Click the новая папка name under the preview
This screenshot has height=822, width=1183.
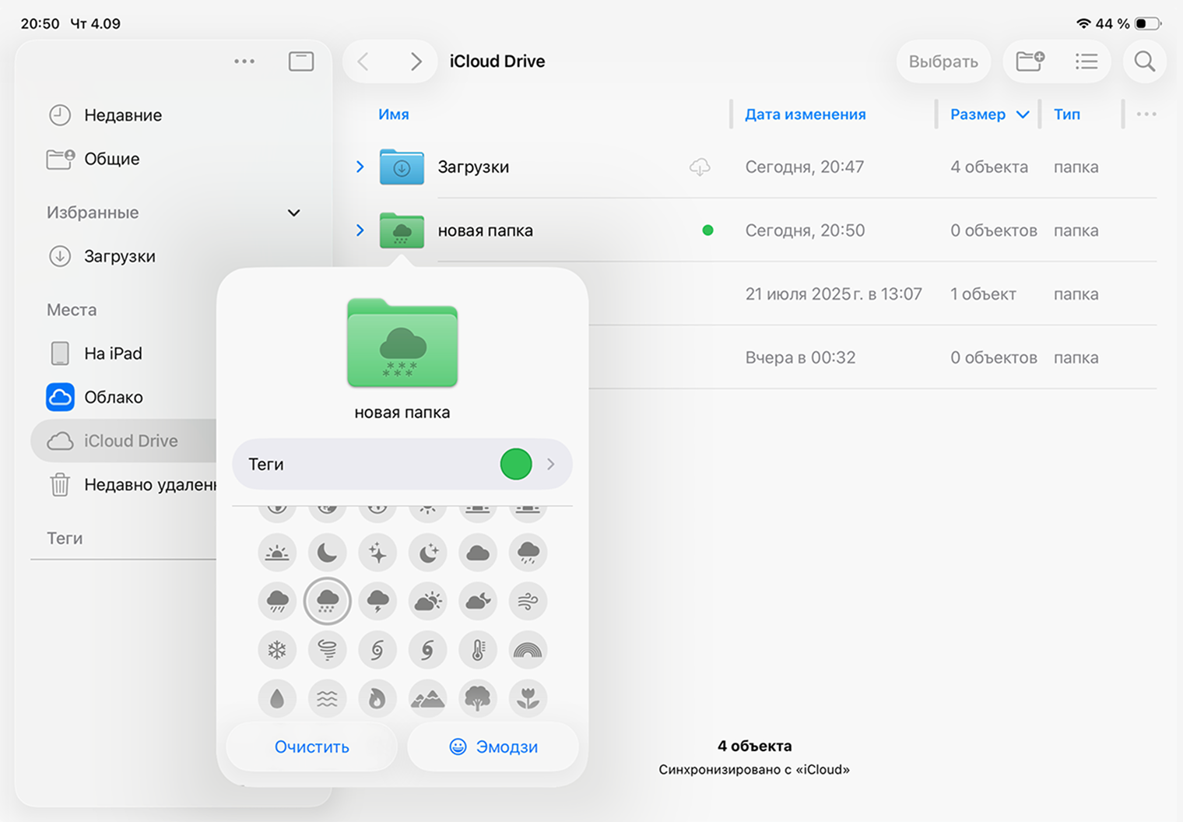(402, 413)
